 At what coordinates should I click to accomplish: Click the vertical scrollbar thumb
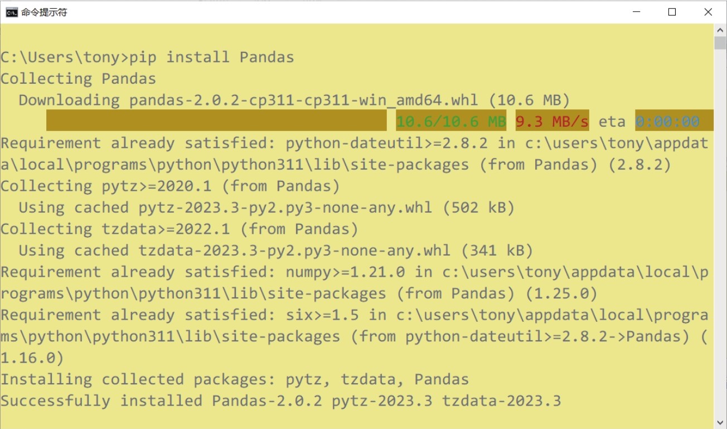(x=720, y=43)
